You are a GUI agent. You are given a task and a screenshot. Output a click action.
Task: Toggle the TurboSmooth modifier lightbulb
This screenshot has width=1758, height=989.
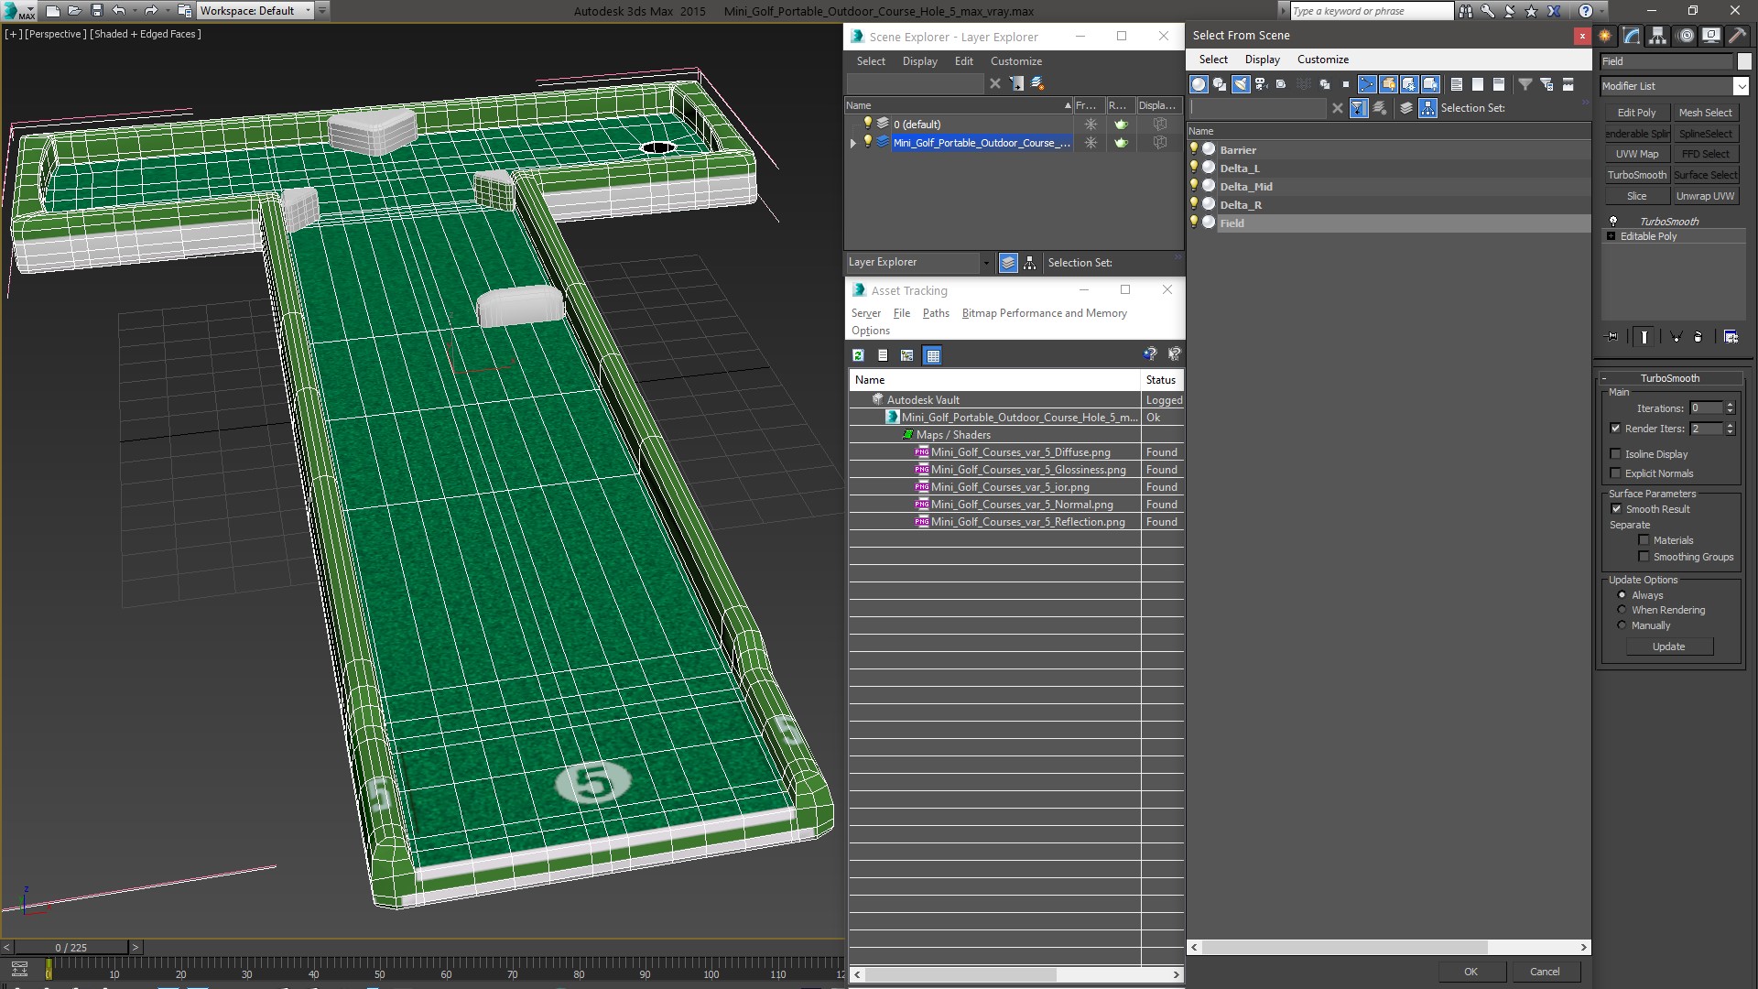pos(1613,221)
